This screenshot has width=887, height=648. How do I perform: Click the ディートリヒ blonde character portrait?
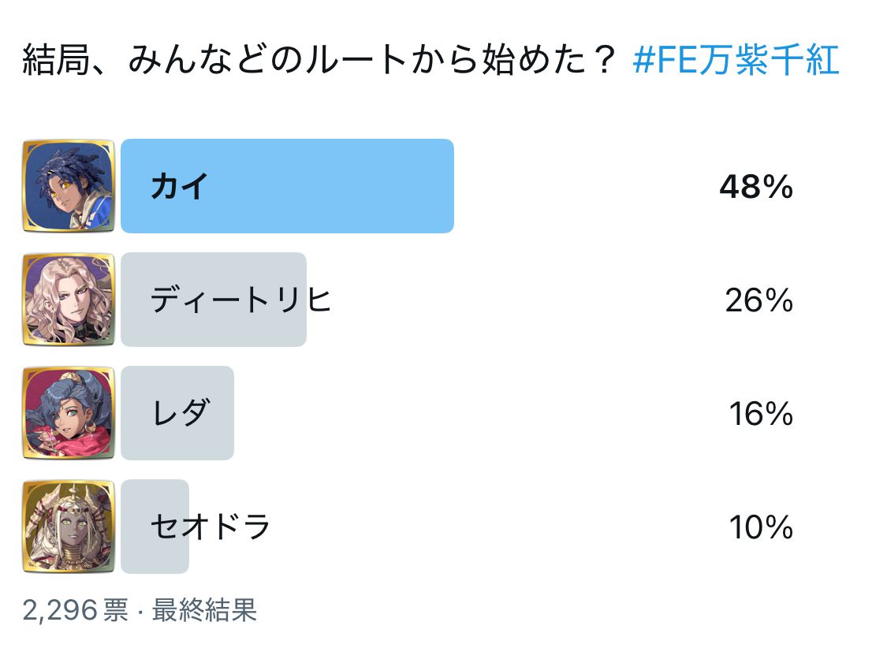tap(69, 300)
